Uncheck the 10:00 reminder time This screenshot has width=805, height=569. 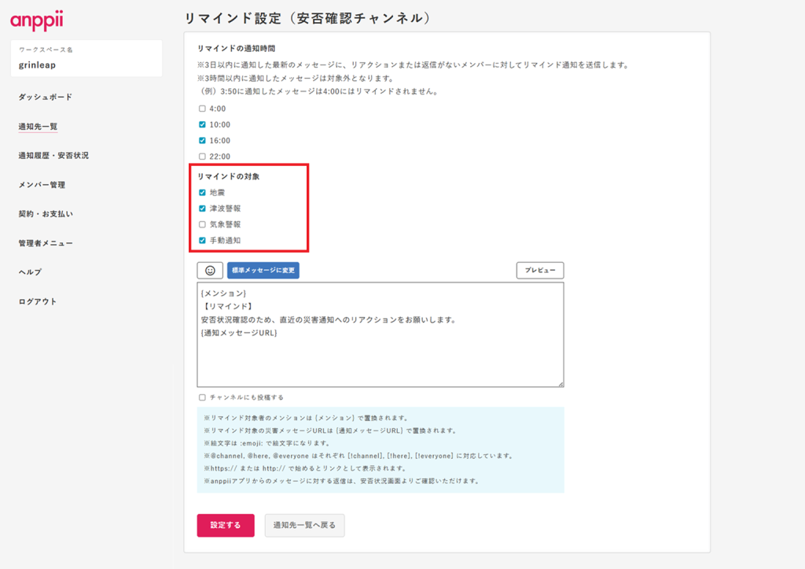coord(202,124)
